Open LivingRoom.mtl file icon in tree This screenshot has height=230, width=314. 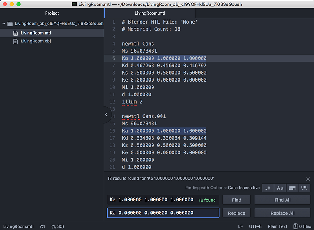pyautogui.click(x=15, y=33)
